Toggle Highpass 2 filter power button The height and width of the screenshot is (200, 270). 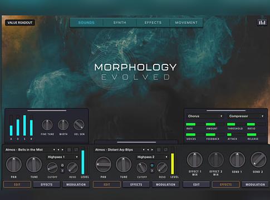[152, 166]
